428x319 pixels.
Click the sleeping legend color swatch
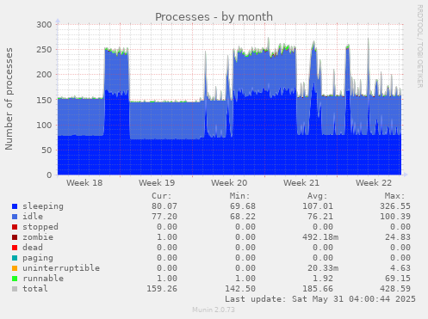pos(15,206)
